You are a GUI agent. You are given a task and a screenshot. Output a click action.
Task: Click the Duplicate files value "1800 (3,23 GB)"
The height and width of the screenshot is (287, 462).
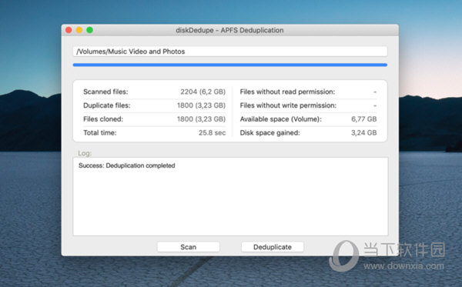click(x=201, y=105)
